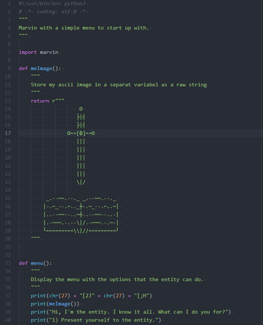Click the 'def menu():' function definition
This screenshot has width=263, height=325.
[x=35, y=263]
